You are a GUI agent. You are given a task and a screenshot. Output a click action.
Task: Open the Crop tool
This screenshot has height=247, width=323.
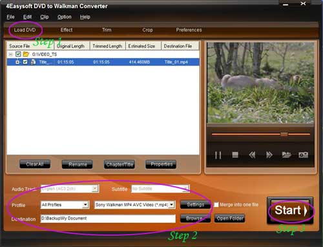point(147,30)
